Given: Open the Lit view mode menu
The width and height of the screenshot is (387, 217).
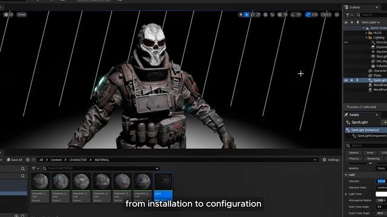Looking at the screenshot, I should pyautogui.click(x=8, y=14).
